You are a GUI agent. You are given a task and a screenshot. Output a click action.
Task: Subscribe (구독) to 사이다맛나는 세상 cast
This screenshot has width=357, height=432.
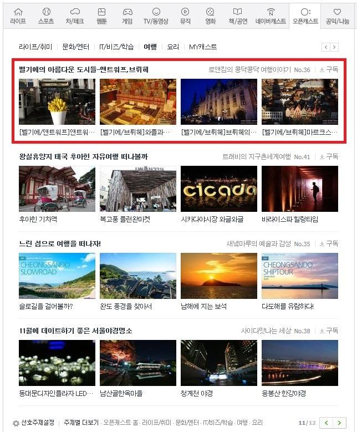(329, 331)
